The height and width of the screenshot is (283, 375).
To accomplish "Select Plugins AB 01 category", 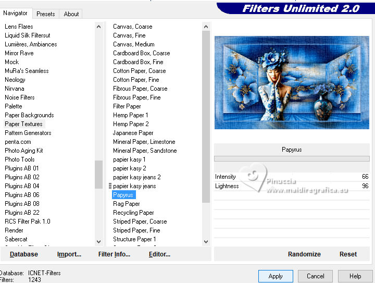I will pyautogui.click(x=22, y=168).
